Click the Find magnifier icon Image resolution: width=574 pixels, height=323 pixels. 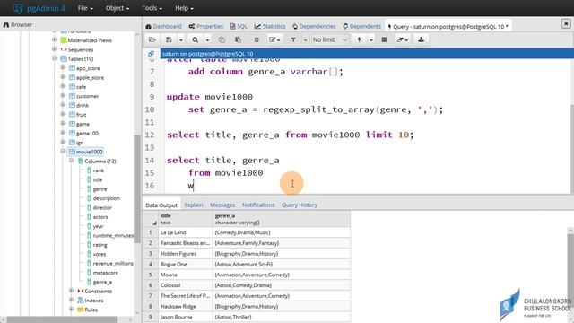click(x=196, y=39)
